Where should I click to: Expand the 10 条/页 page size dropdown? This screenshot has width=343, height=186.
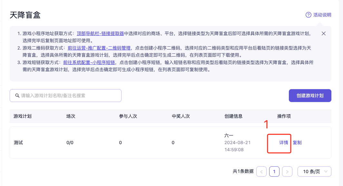click(314, 172)
